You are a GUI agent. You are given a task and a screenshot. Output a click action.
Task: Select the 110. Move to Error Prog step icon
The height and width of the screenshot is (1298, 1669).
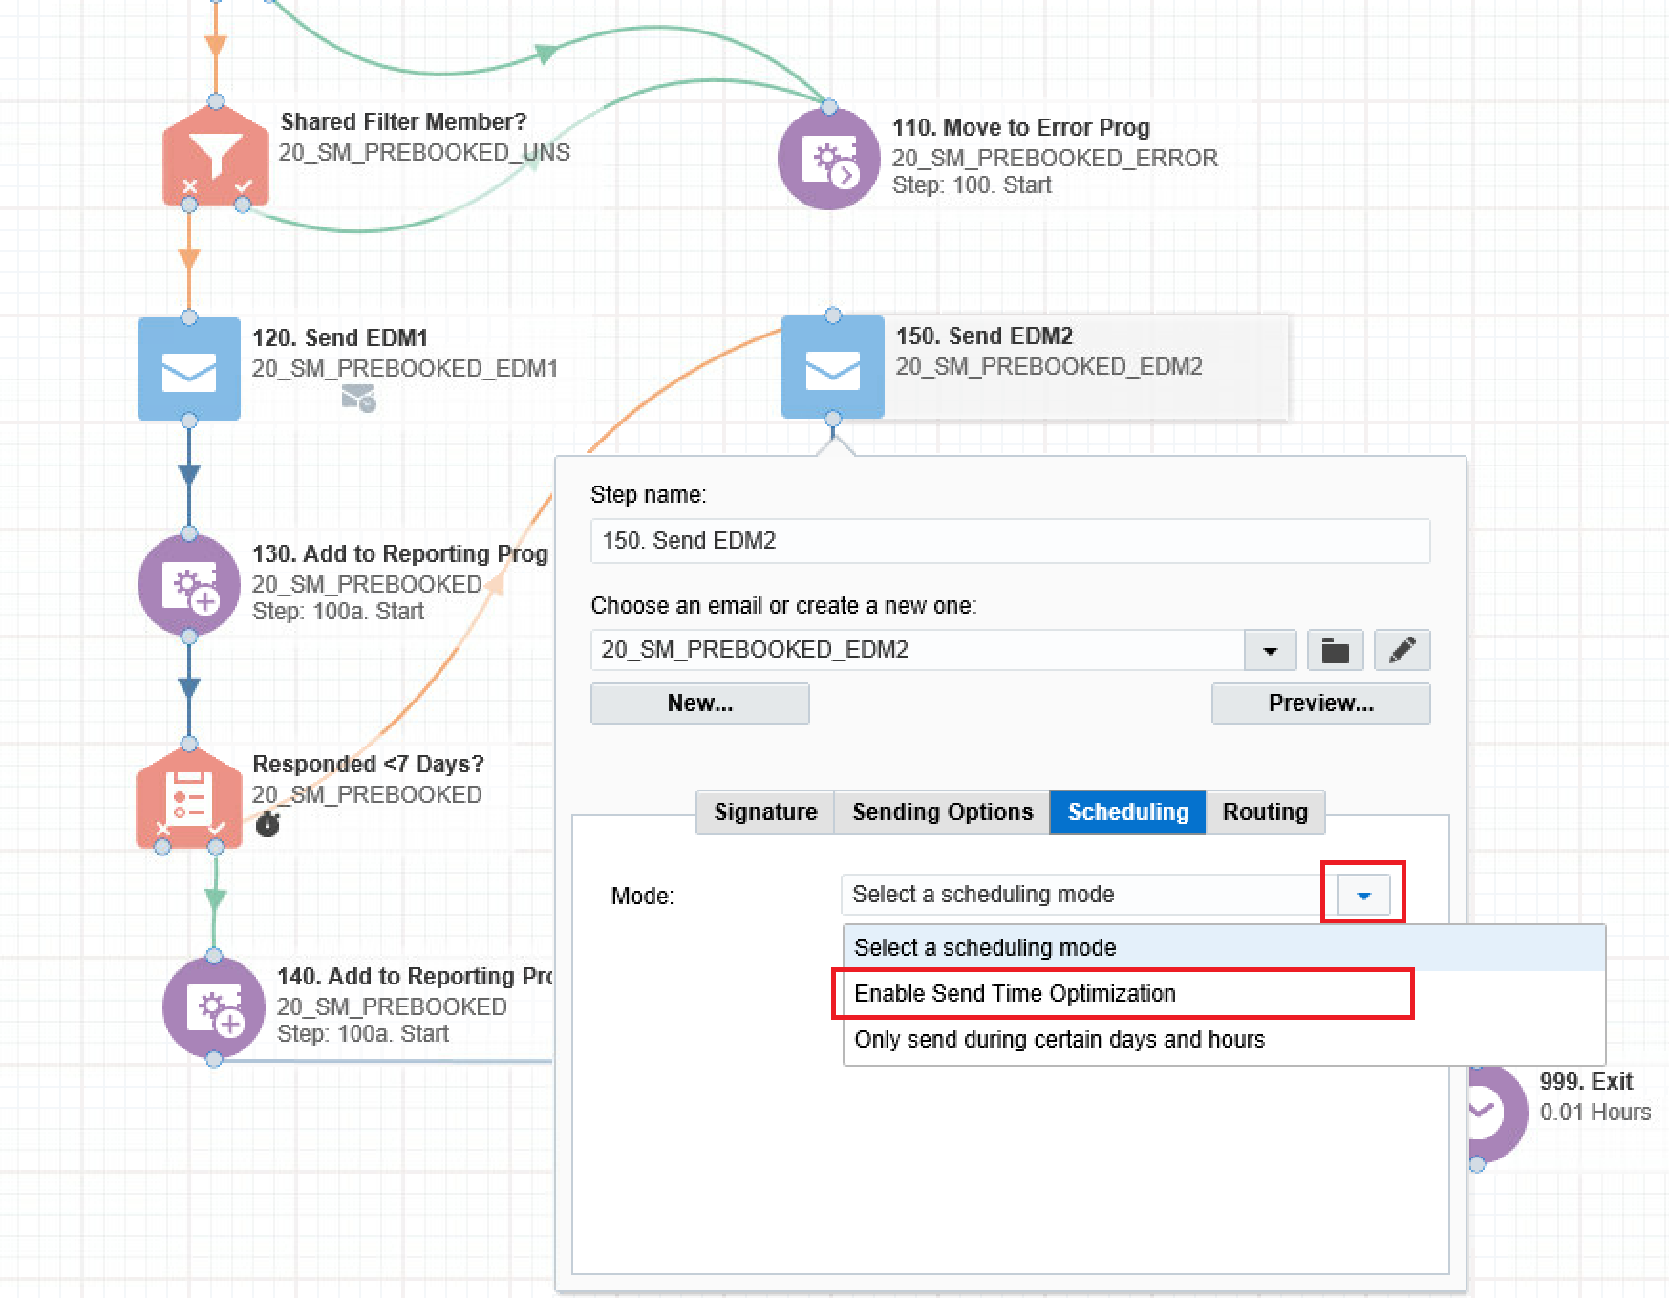point(829,159)
